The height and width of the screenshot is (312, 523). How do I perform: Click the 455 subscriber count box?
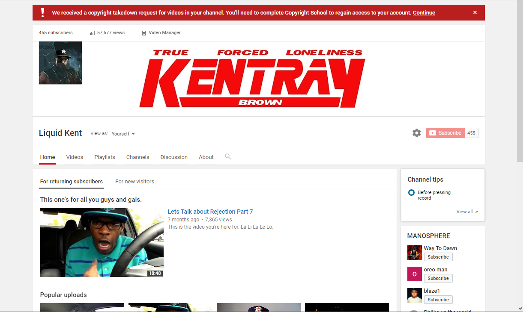coord(472,133)
